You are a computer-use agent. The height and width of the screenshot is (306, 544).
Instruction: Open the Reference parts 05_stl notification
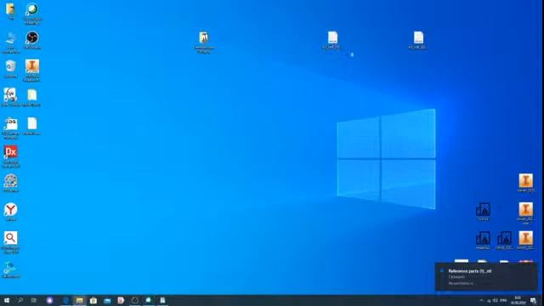click(486, 276)
